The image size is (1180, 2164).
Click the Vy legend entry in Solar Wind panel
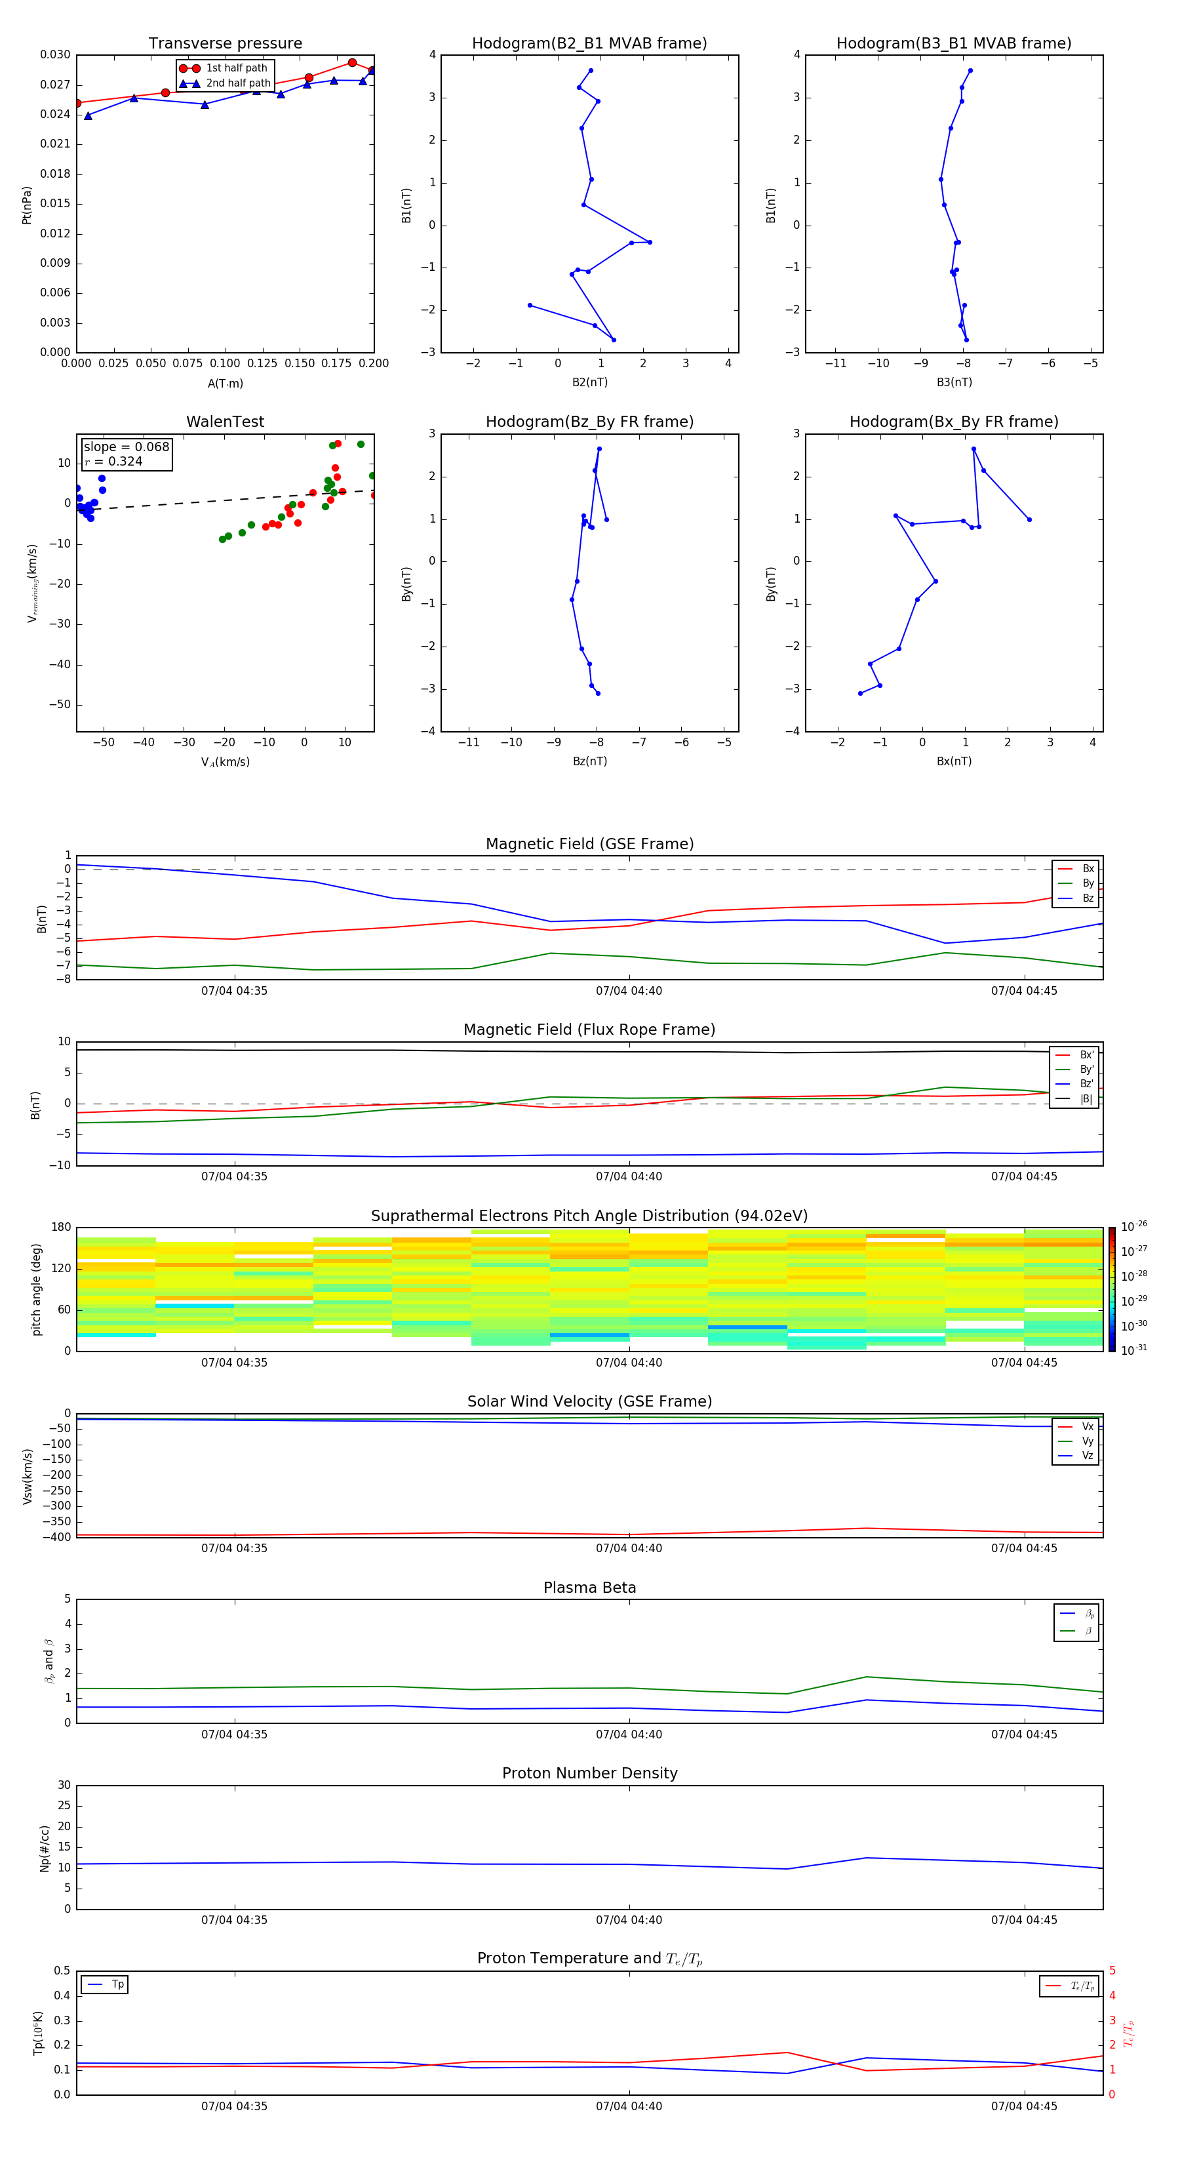1076,1441
